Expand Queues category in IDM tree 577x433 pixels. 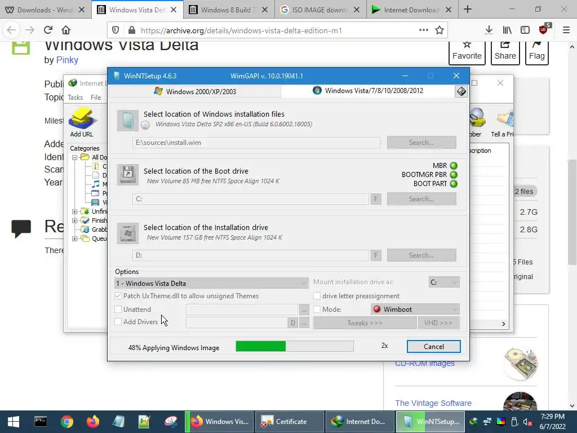75,238
